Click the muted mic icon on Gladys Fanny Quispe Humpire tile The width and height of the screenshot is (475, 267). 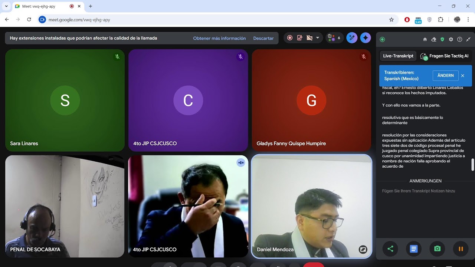[364, 57]
